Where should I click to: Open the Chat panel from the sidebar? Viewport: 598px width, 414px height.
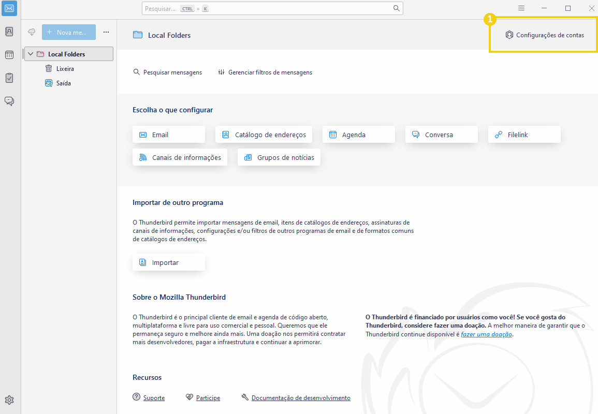[x=9, y=101]
